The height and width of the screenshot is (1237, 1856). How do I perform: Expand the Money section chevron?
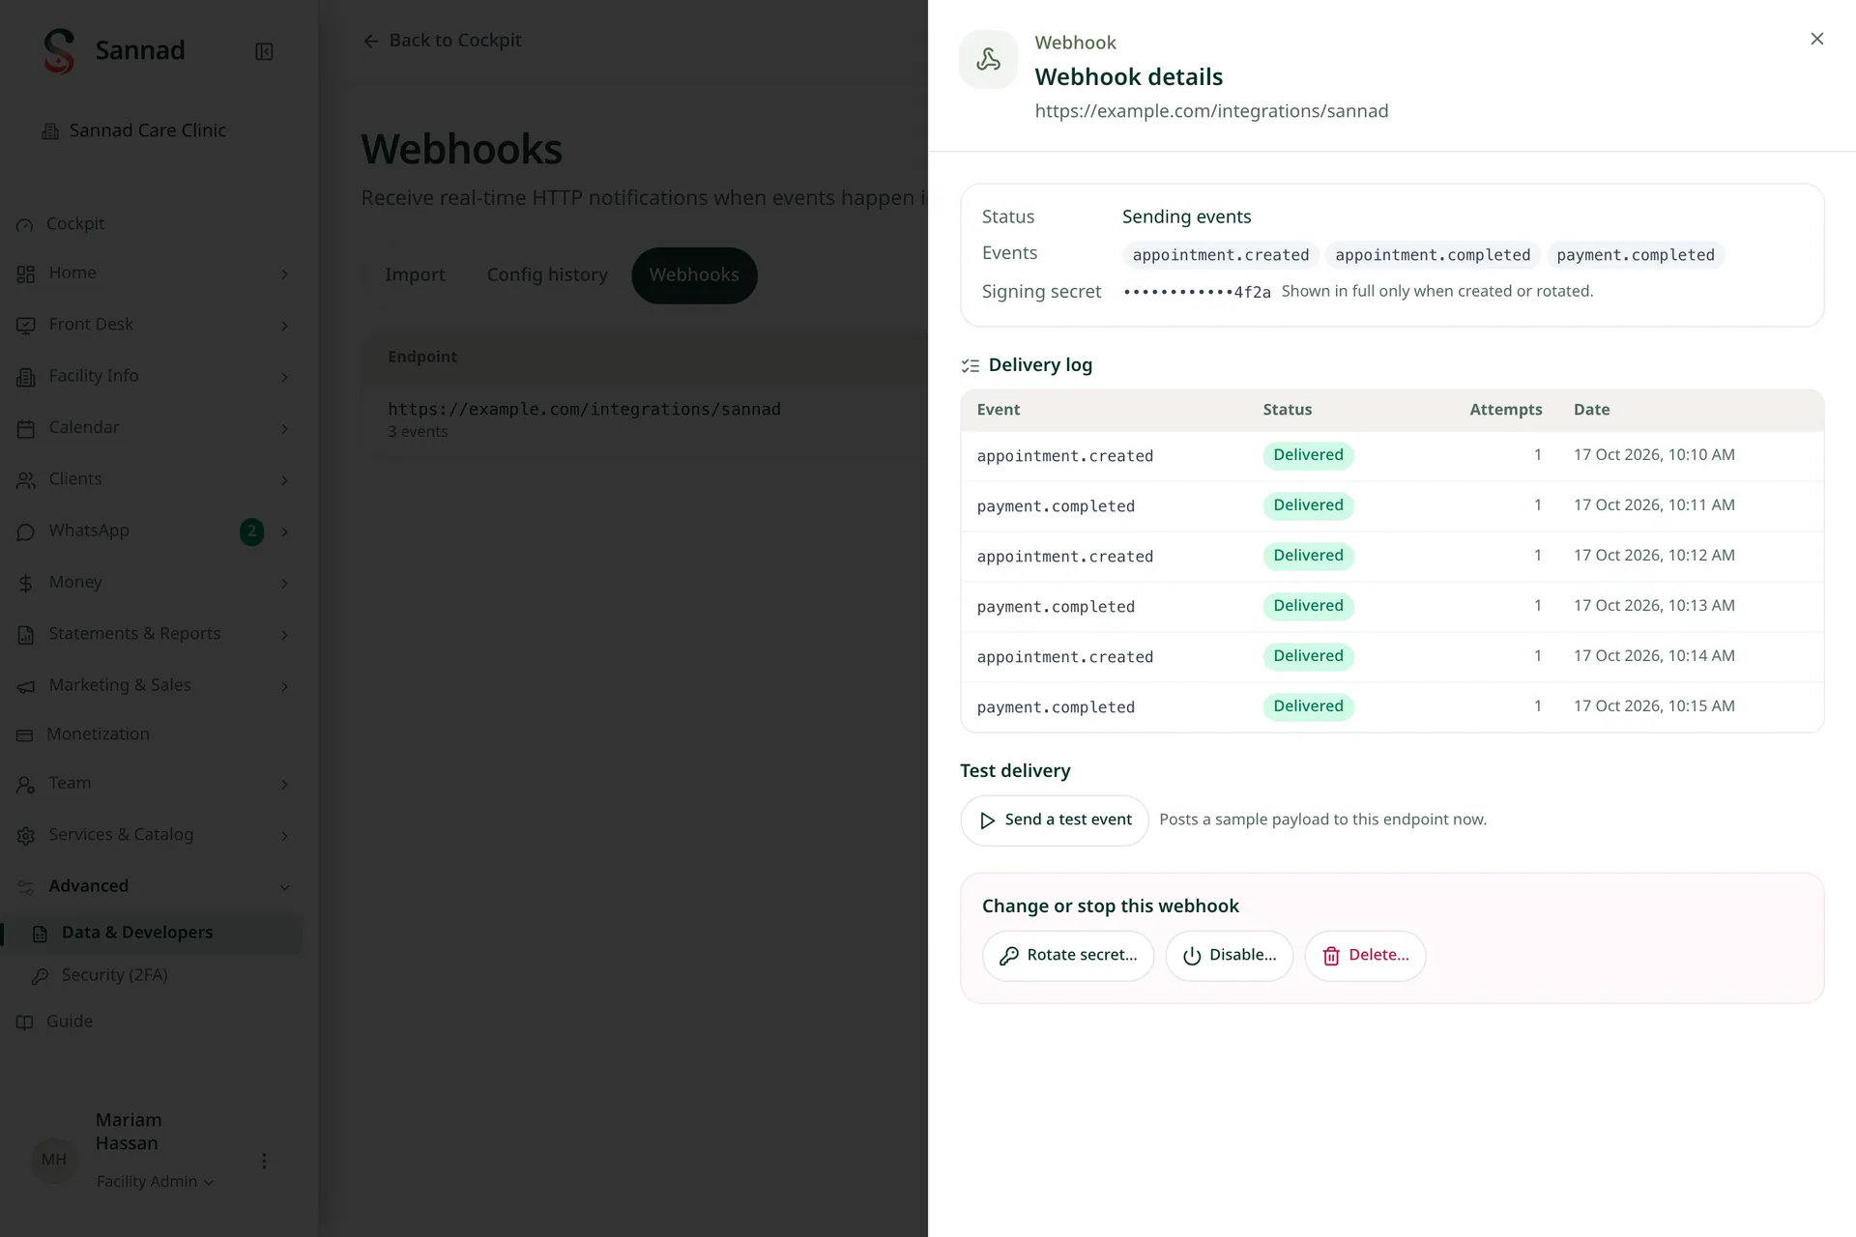coord(284,583)
